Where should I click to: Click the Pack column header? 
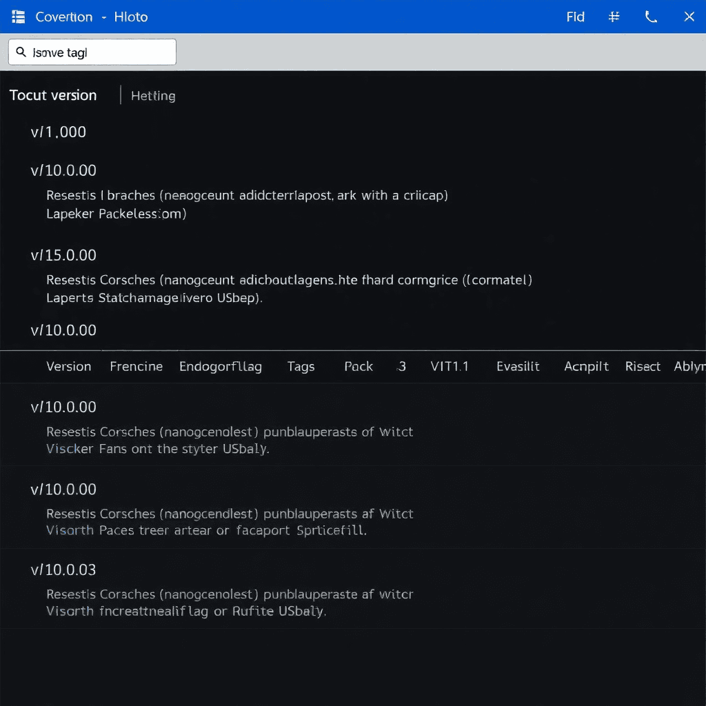coord(359,367)
